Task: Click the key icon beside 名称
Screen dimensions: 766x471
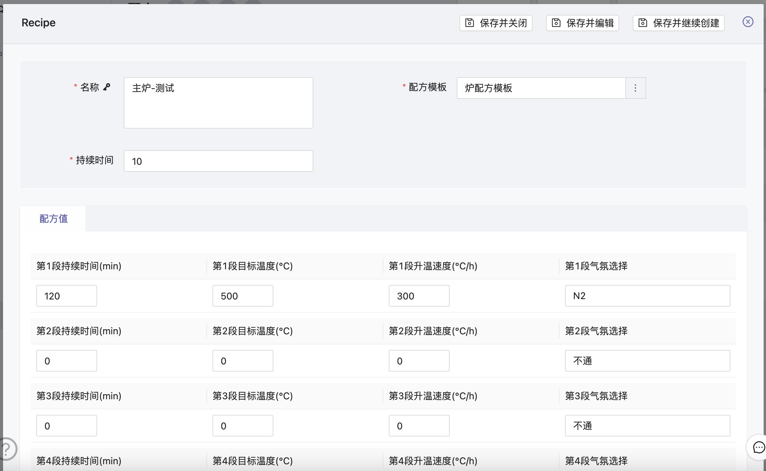Action: pyautogui.click(x=107, y=87)
